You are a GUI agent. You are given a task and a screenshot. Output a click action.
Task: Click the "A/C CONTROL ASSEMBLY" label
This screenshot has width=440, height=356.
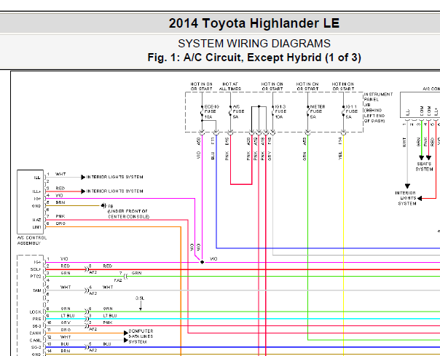(32, 240)
